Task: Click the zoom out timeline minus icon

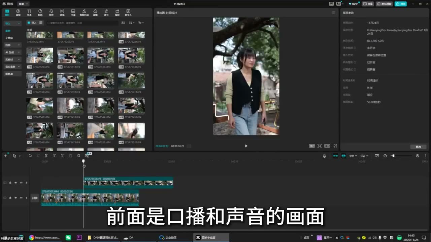Action: (385, 156)
